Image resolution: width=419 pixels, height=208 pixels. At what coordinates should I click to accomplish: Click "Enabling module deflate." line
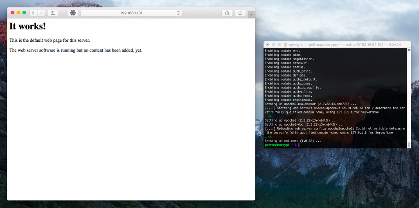pos(286,75)
